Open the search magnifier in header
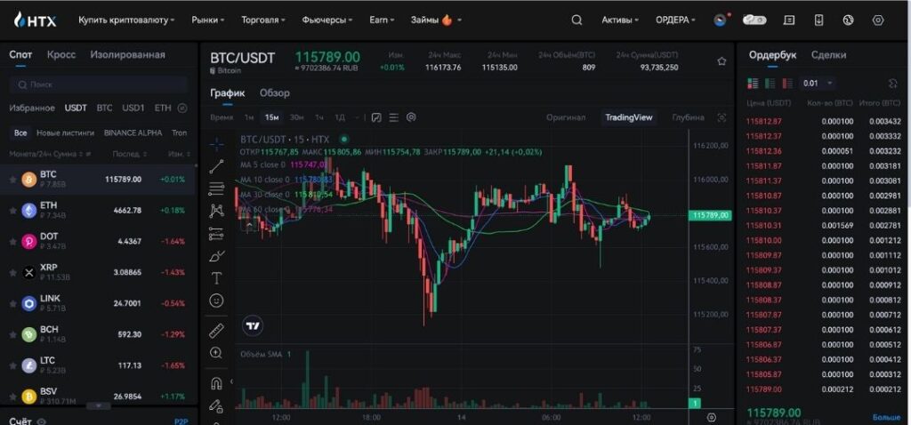The image size is (911, 425). (x=576, y=20)
